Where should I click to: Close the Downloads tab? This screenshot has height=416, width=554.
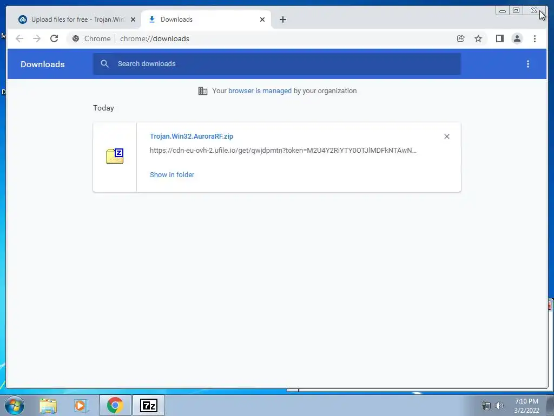pos(262,19)
